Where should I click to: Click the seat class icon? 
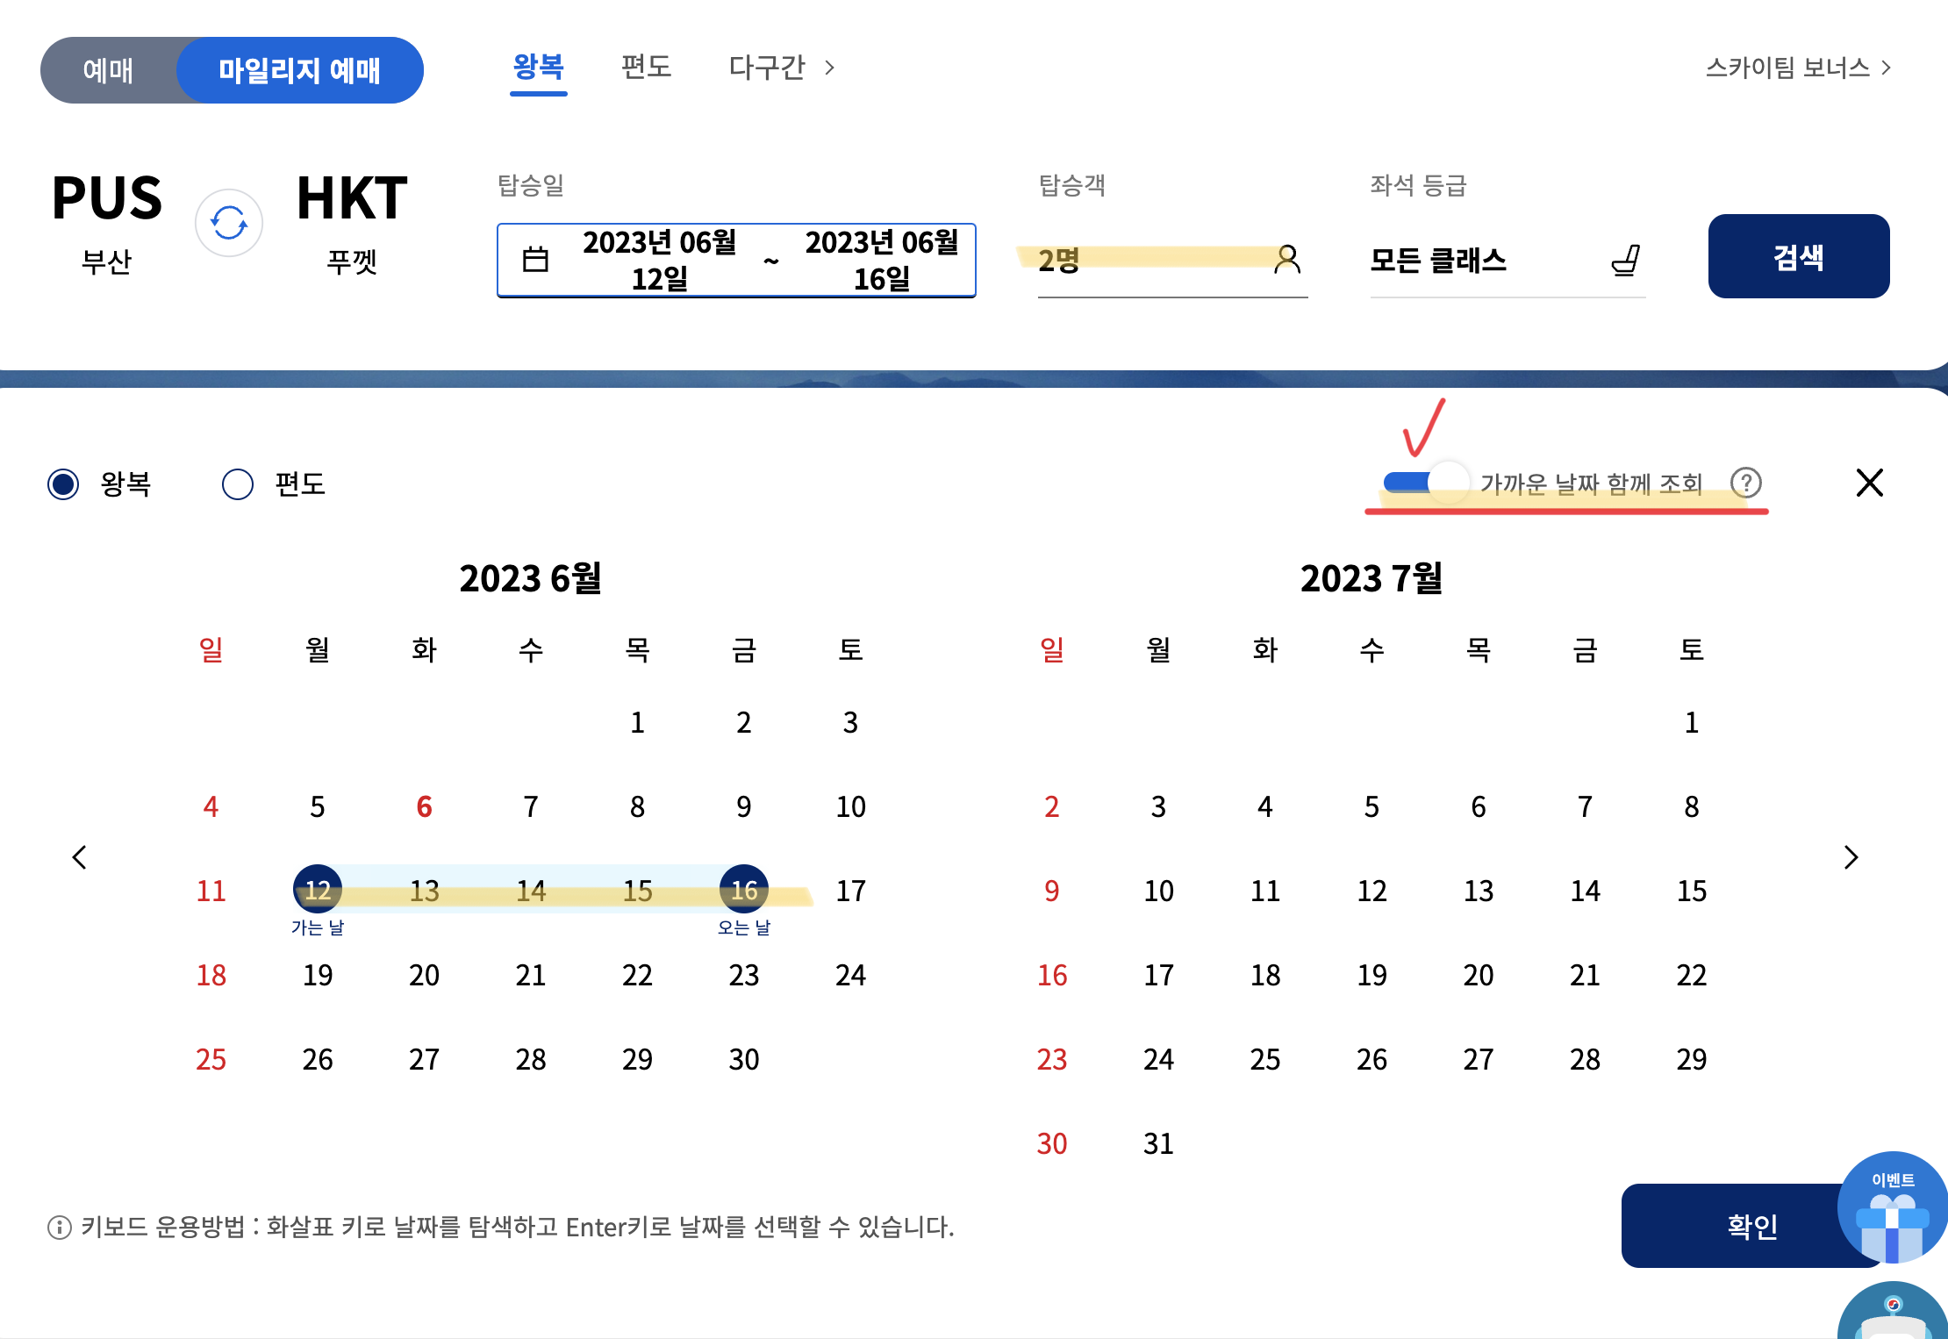(x=1625, y=261)
